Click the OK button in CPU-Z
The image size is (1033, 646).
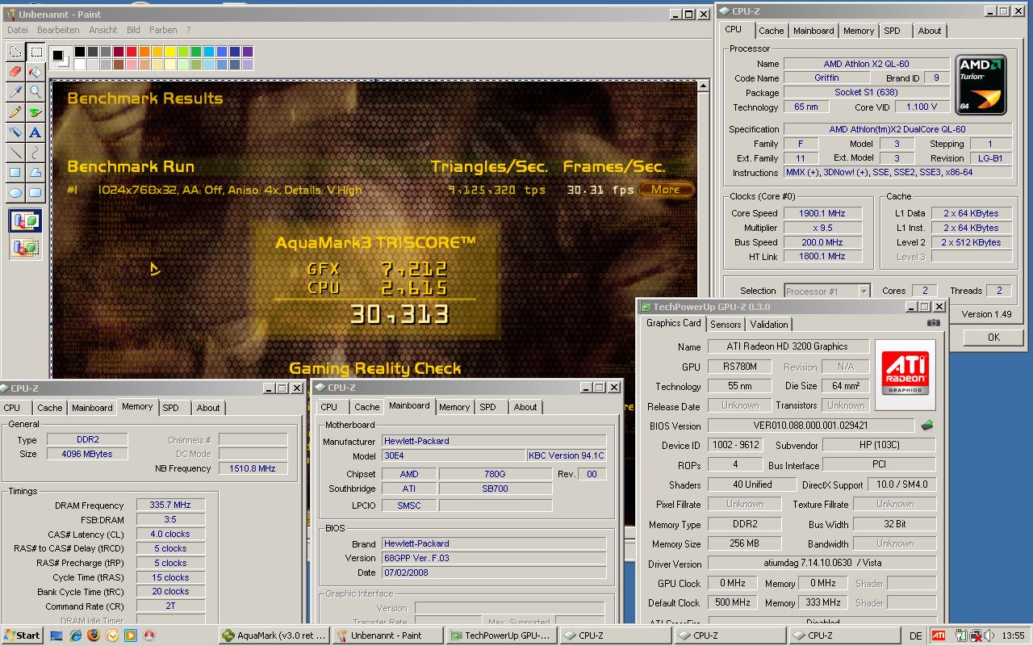pyautogui.click(x=993, y=338)
